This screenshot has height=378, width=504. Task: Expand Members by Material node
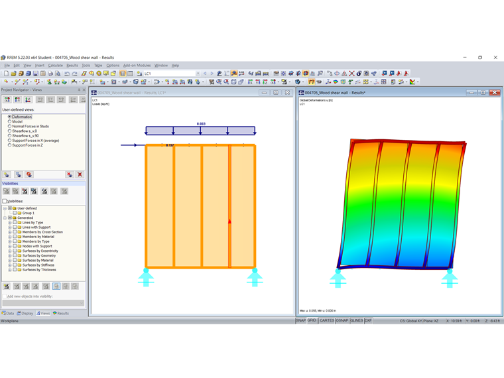tap(10, 237)
